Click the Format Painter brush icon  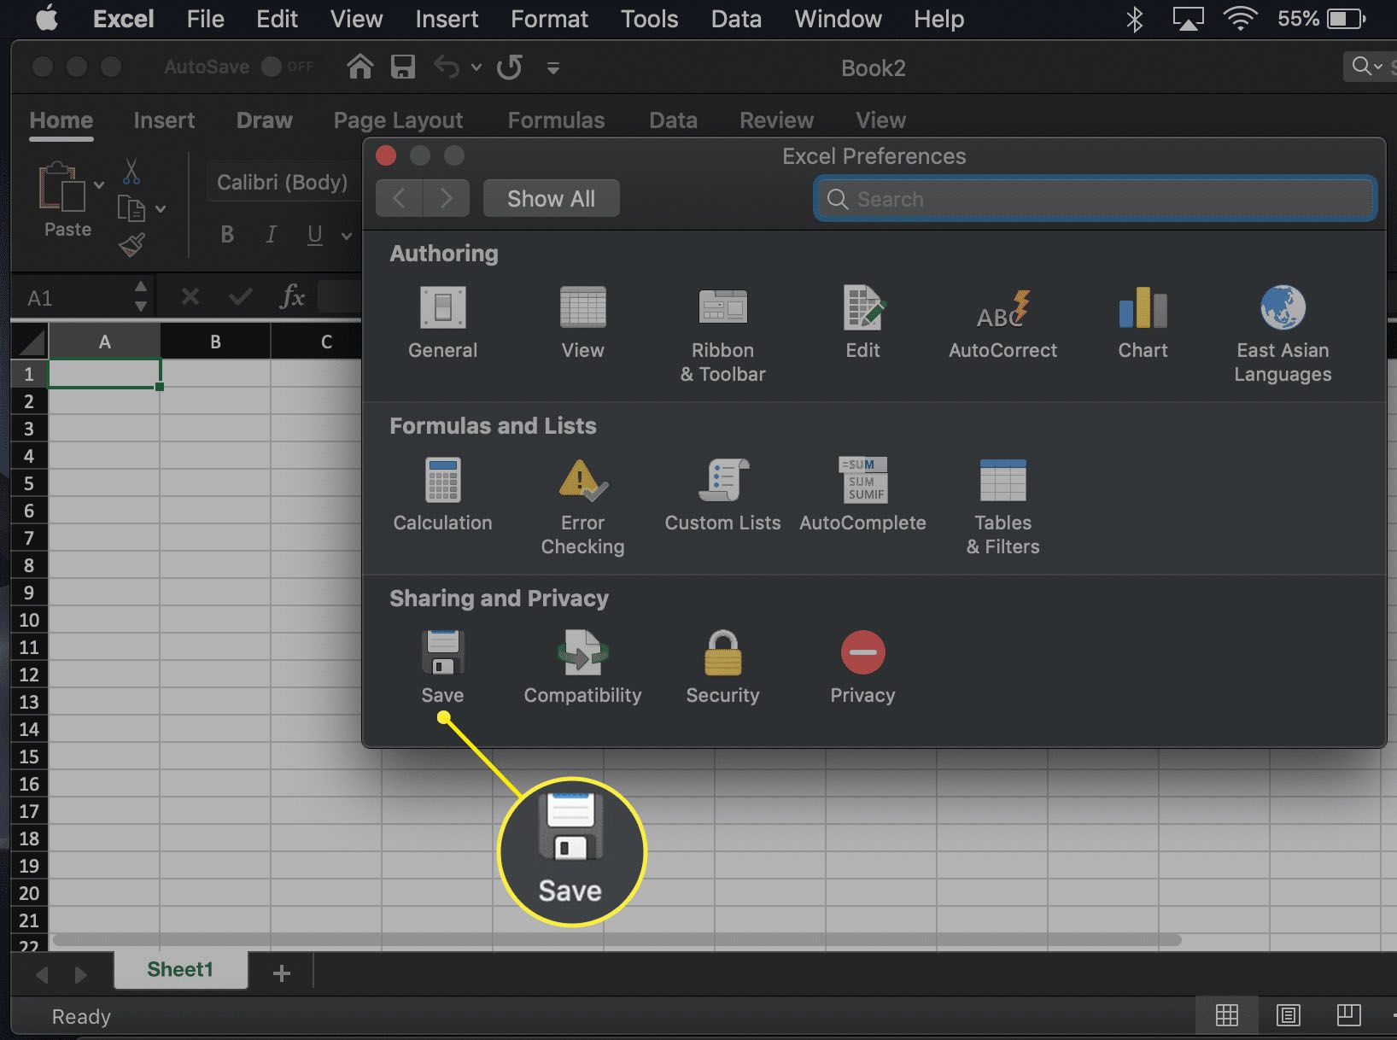(131, 245)
